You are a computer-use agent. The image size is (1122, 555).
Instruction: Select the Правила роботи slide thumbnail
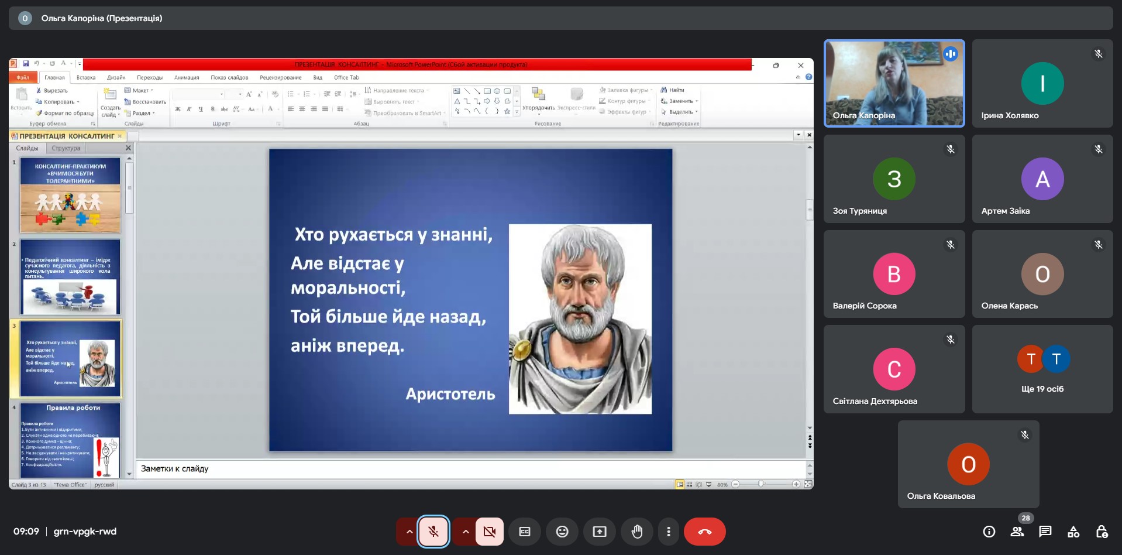70,440
